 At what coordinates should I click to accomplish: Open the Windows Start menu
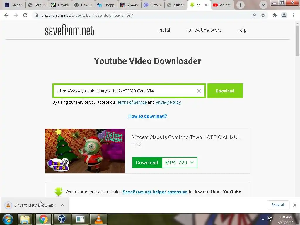(8, 219)
